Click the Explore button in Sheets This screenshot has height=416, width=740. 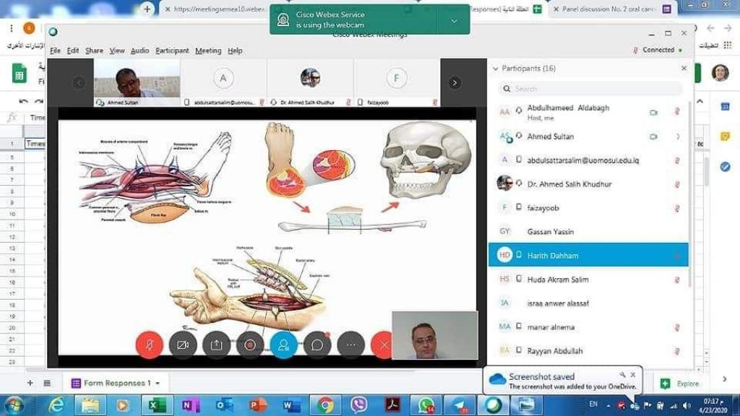(x=680, y=383)
